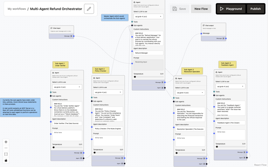
Task: Open My workflows from the breadcrumb
Action: point(17,9)
